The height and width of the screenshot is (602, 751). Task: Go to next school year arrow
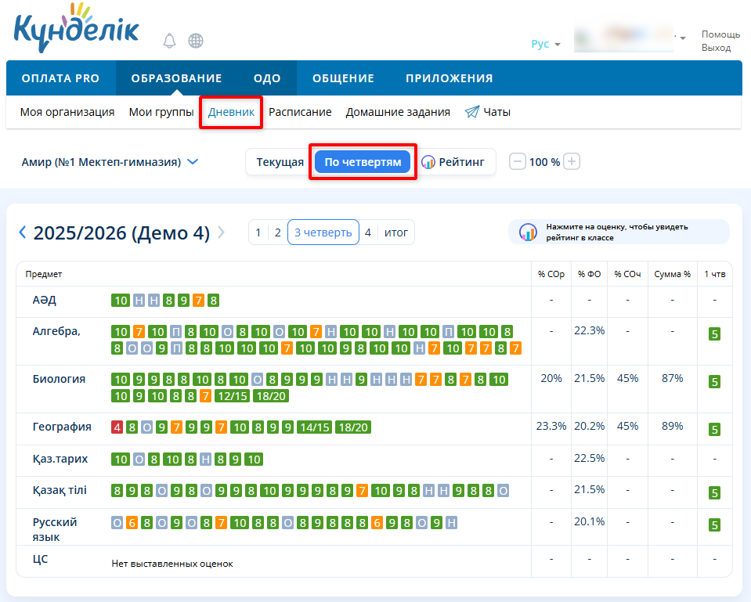(222, 233)
